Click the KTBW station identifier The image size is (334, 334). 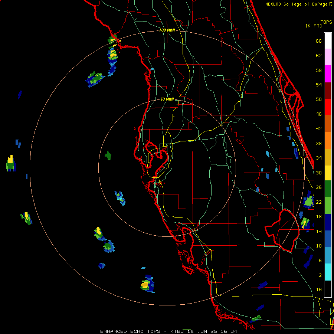click(x=177, y=331)
